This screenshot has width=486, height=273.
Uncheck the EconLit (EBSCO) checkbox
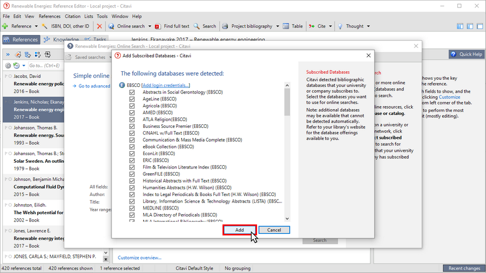pos(132,153)
